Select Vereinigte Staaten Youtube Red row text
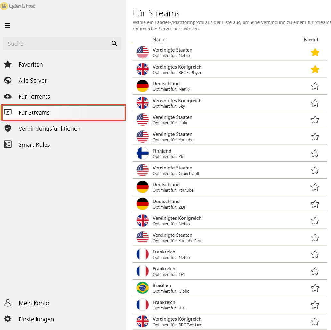Screen dimensions: 331x330 click(x=177, y=238)
